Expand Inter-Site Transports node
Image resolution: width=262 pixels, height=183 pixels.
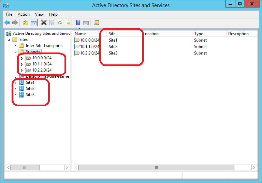[x=15, y=46]
